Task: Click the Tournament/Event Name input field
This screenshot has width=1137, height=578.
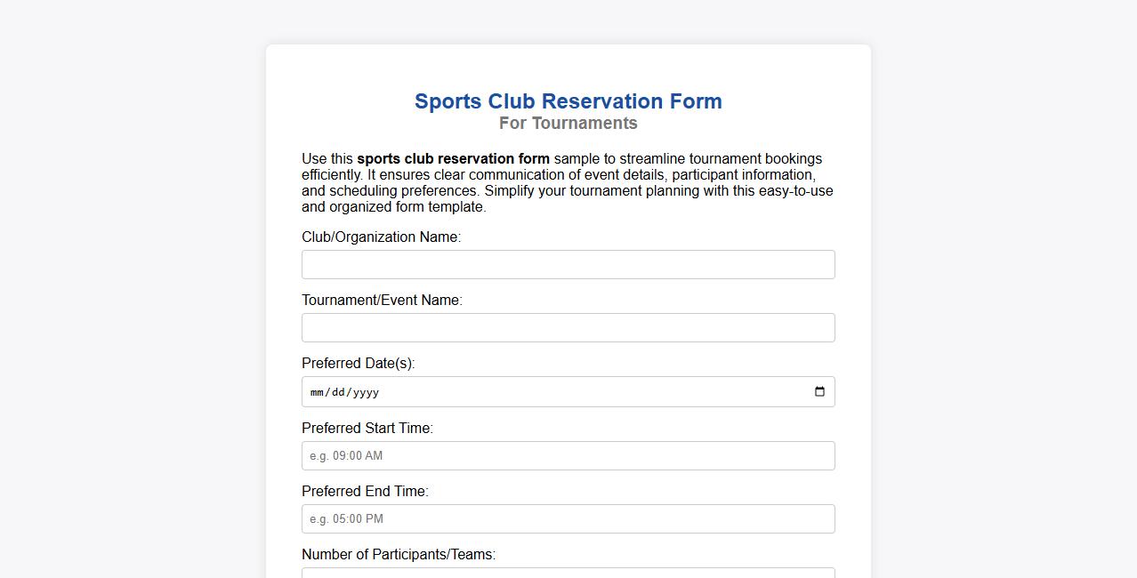Action: coord(568,327)
